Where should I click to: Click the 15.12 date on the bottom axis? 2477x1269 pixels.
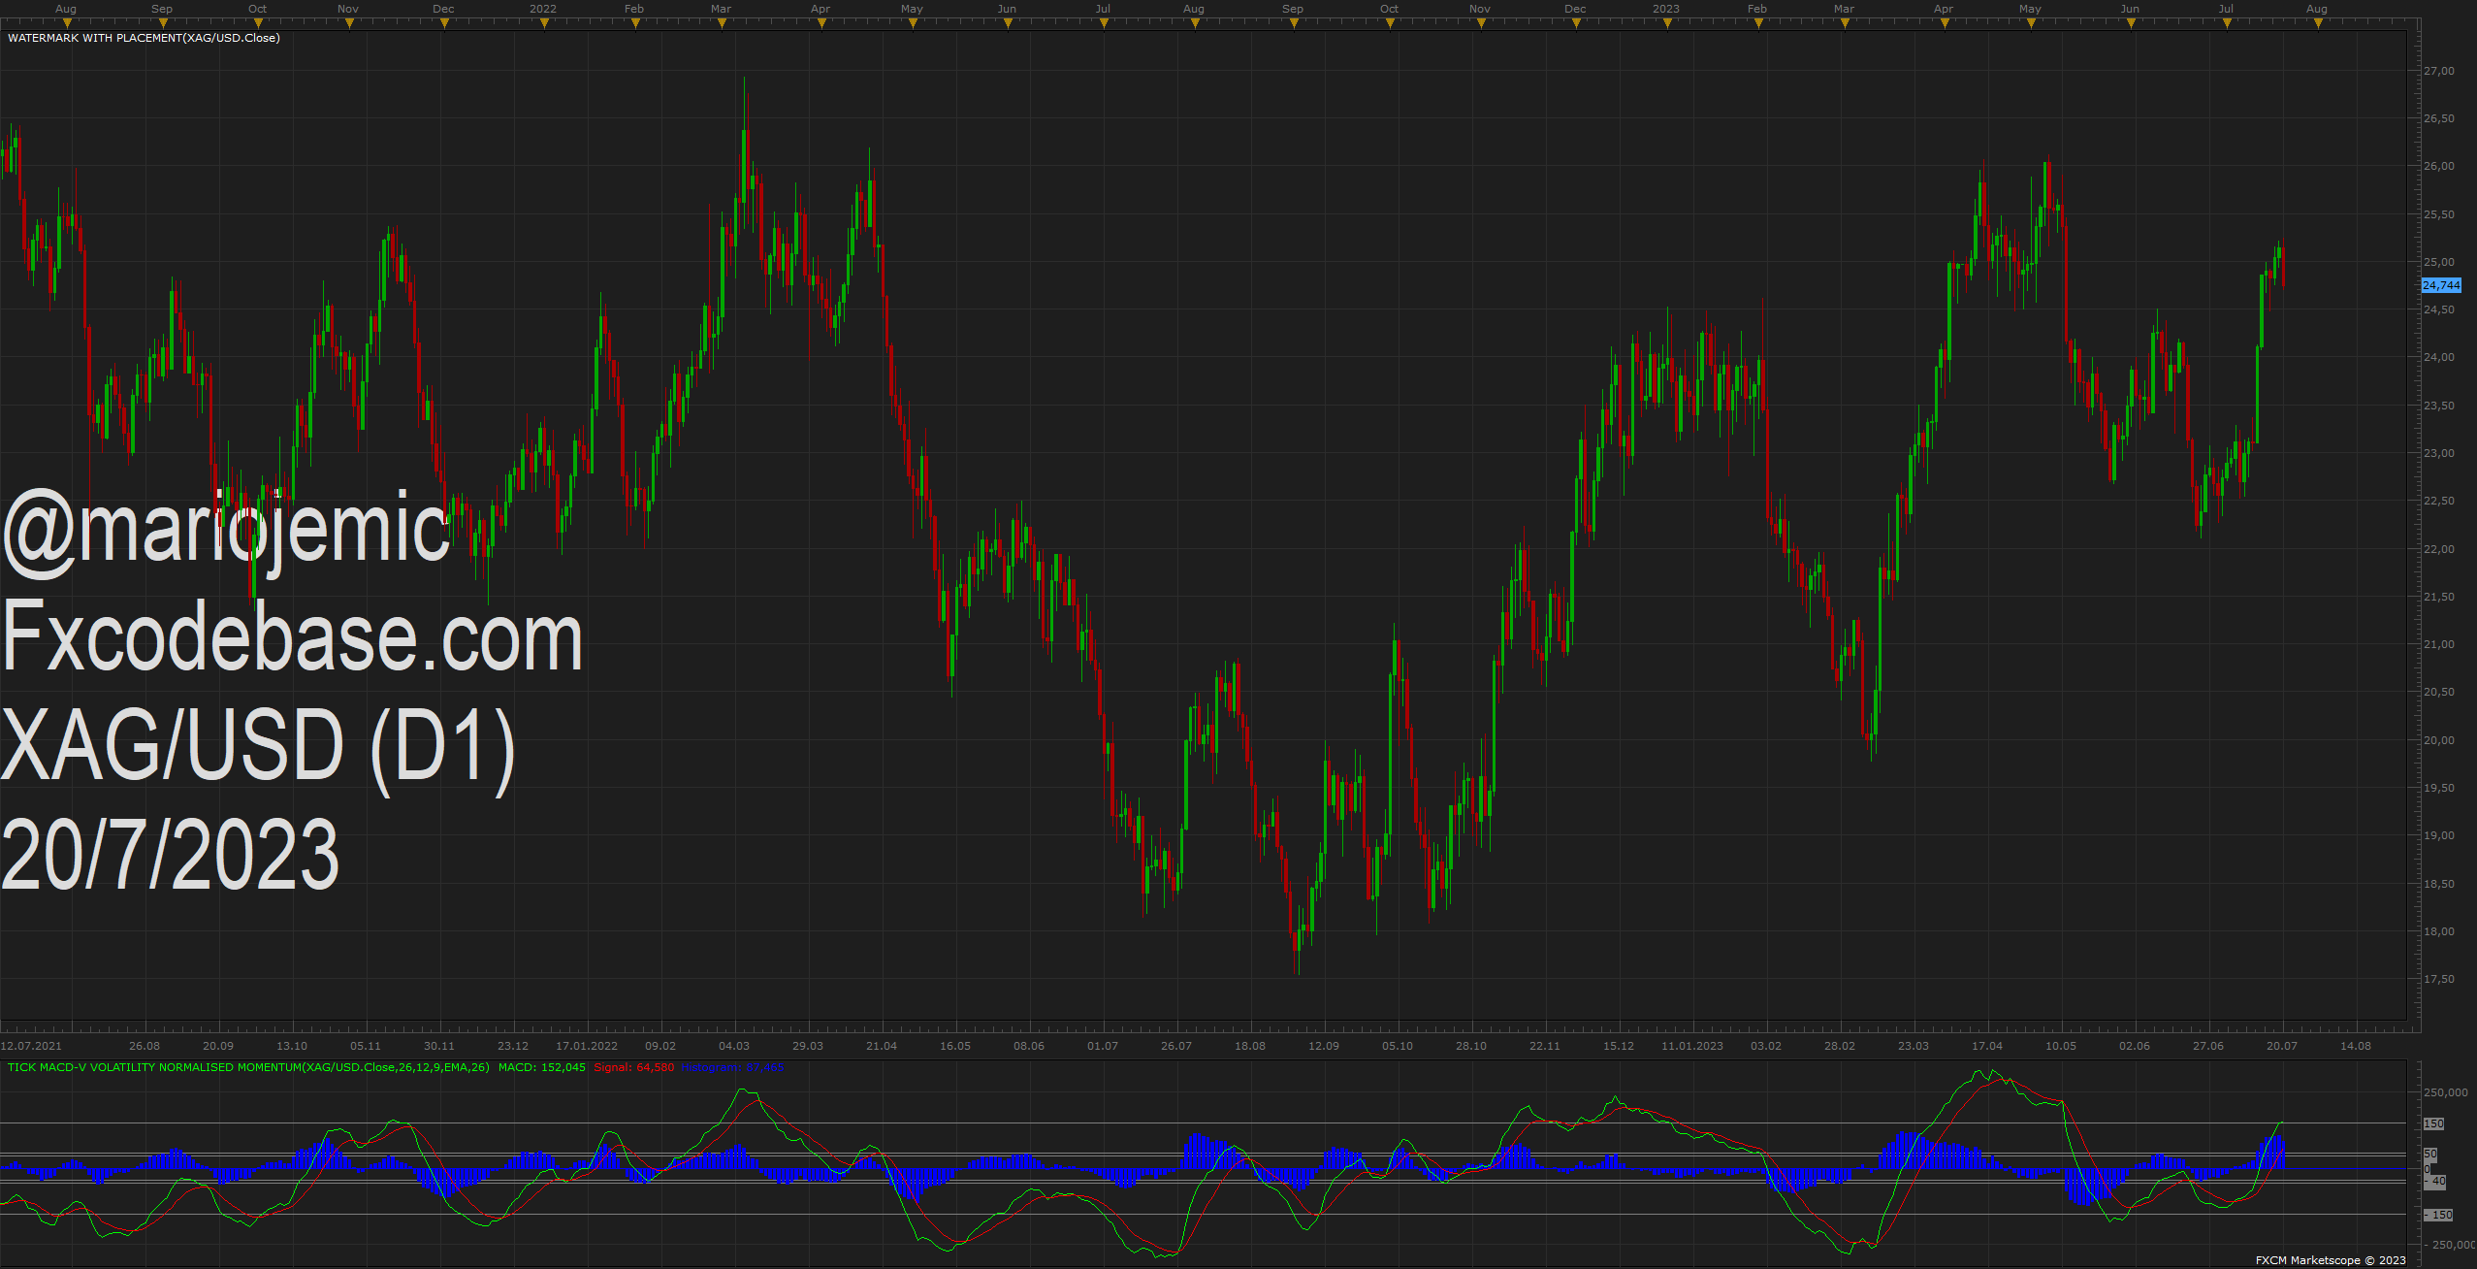tap(1619, 1046)
